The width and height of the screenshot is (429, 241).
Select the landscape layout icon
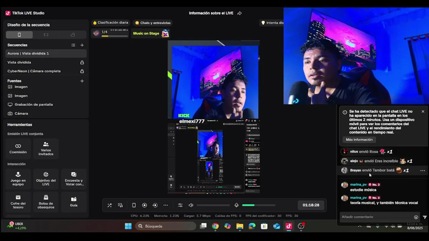pos(46,35)
